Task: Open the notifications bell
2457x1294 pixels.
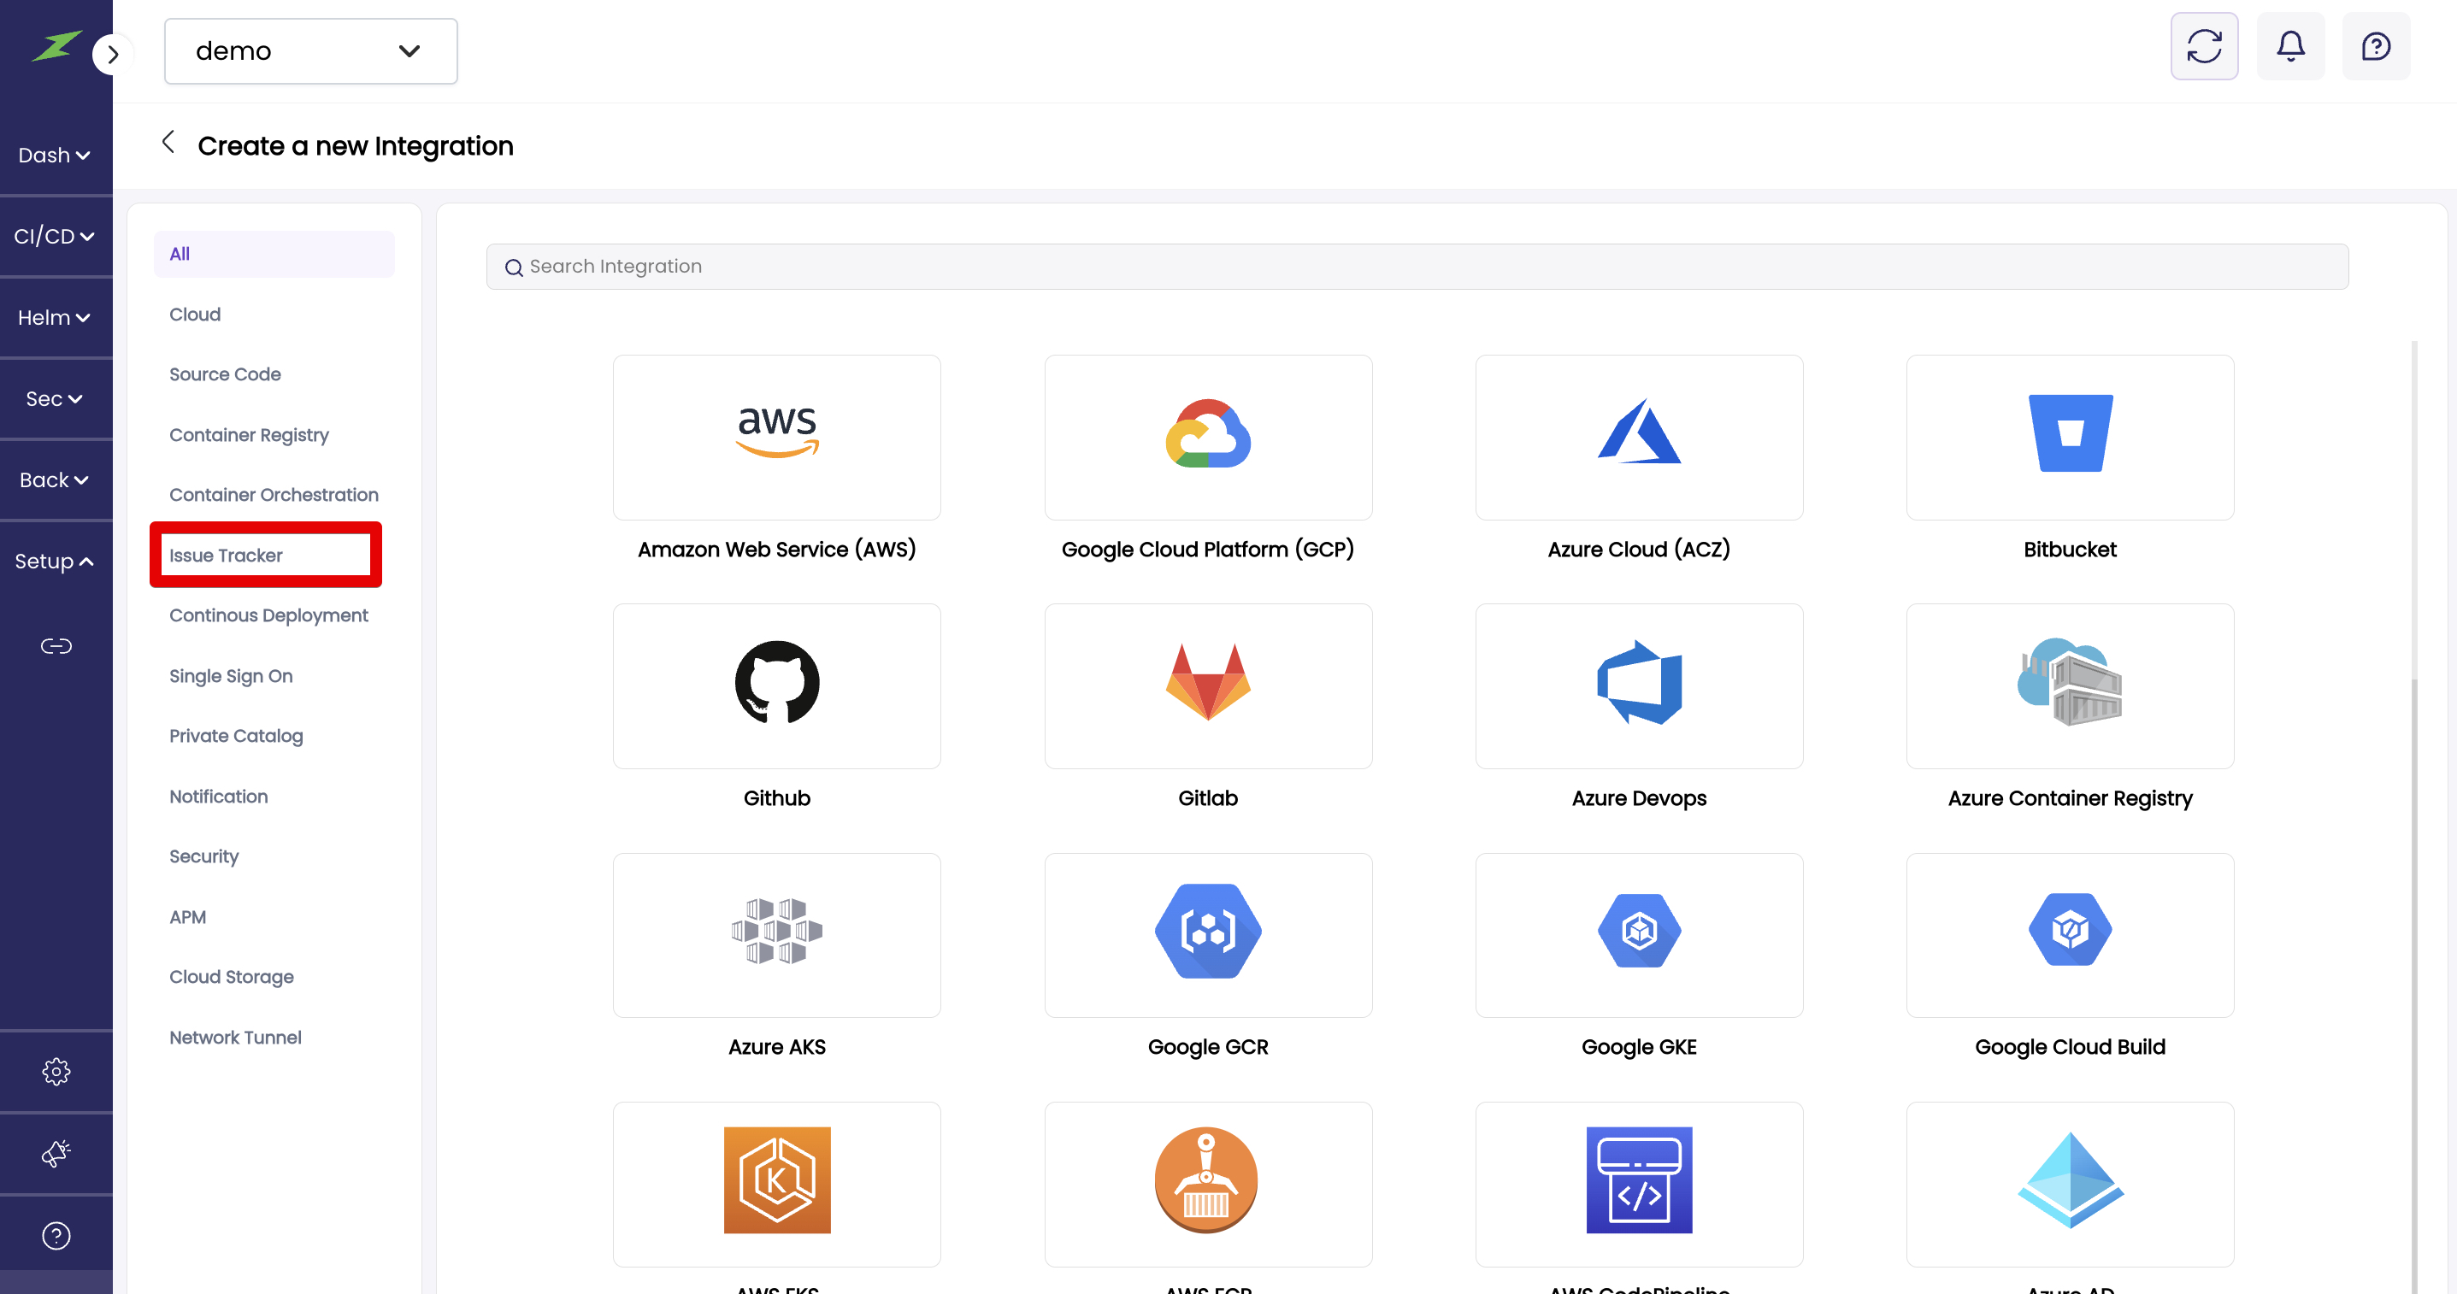Action: 2290,46
